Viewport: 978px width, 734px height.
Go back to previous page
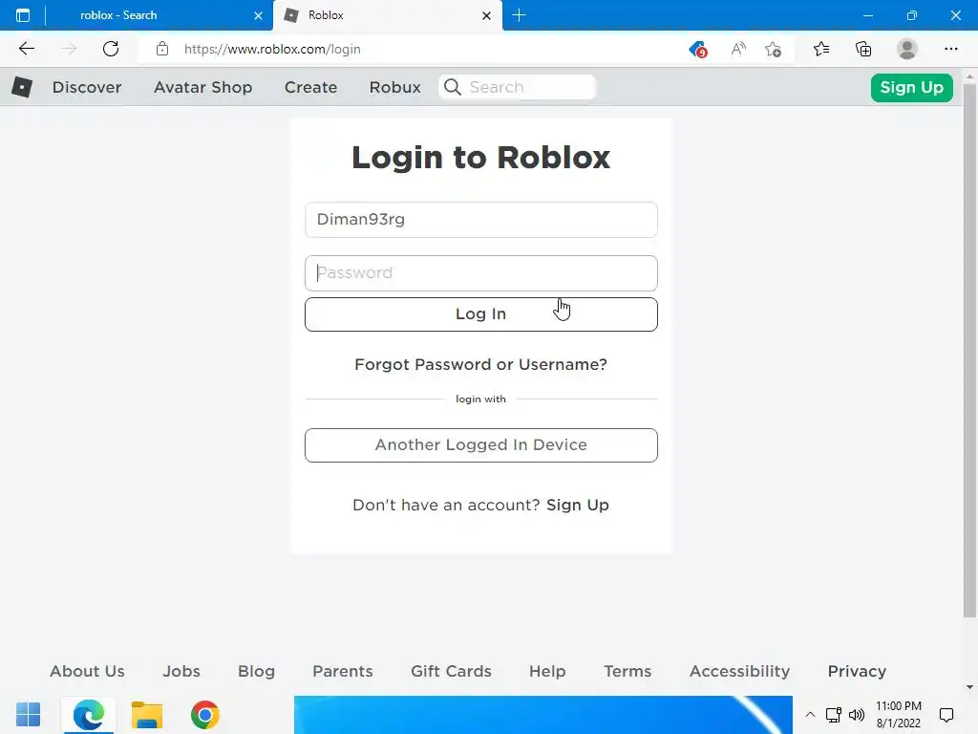click(x=26, y=49)
